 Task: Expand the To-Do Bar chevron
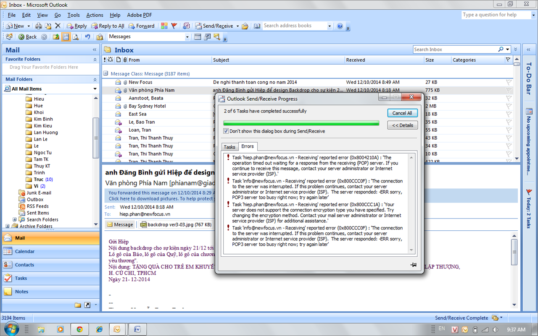[x=529, y=50]
